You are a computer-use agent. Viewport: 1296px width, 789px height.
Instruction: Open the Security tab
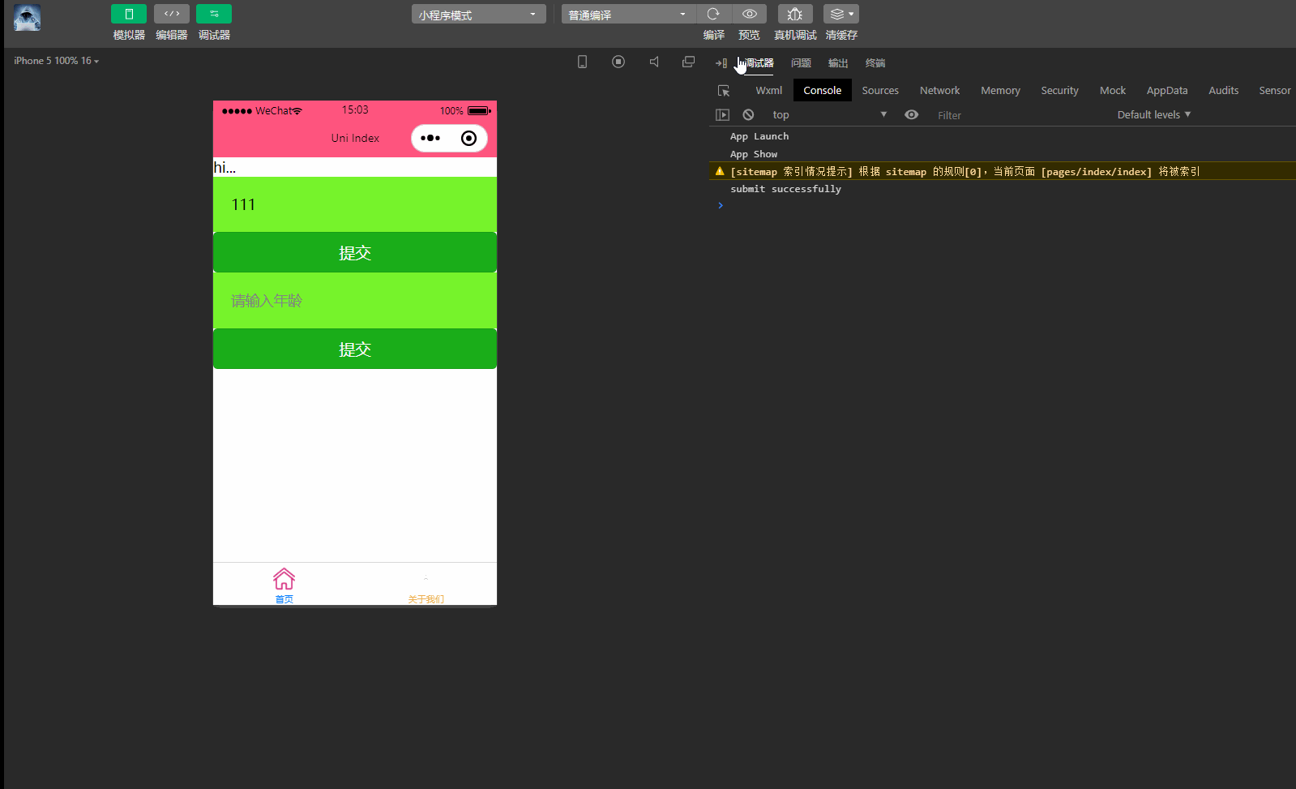(1059, 91)
